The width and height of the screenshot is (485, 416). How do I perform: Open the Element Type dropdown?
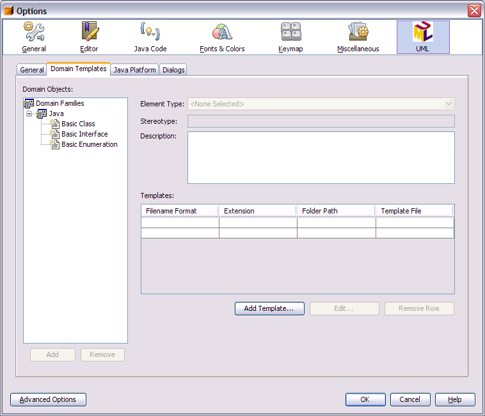pos(449,104)
